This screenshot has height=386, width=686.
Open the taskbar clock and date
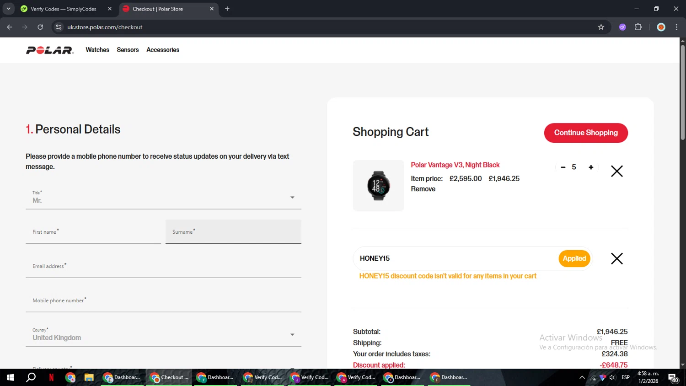click(x=648, y=377)
